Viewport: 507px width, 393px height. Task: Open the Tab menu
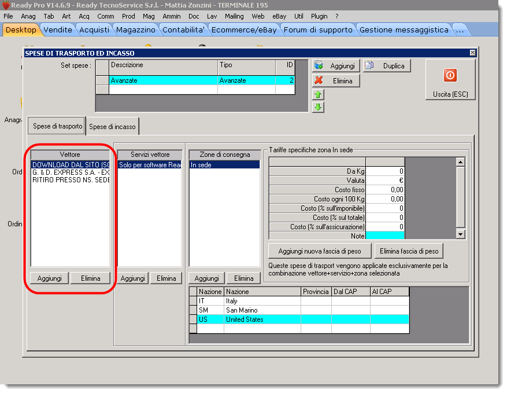(x=49, y=16)
